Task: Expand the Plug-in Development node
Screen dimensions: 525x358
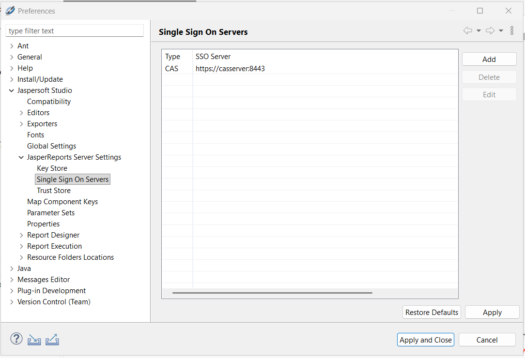Action: point(12,291)
